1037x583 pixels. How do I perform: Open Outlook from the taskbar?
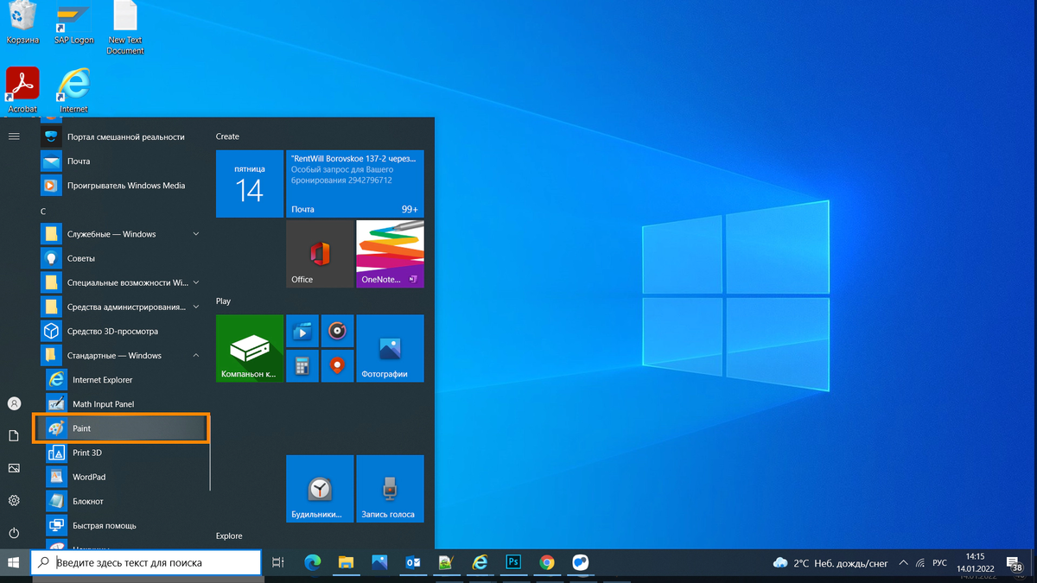pos(413,563)
